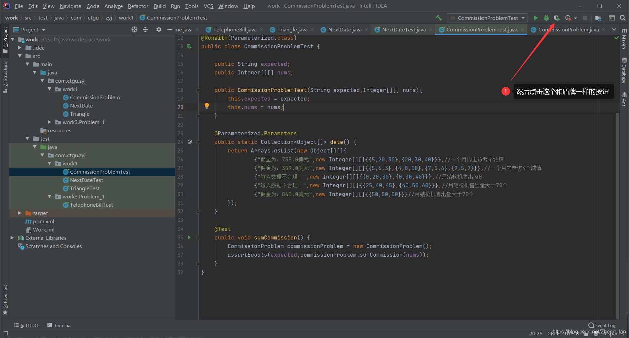
Task: Click the green Run button
Action: click(x=536, y=18)
